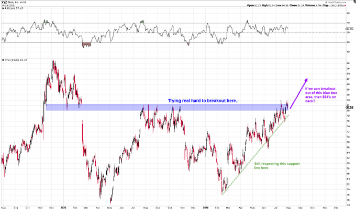Viewport: 356px width, 209px height.
Task: Click the 98 label on price axis
Action: (x=348, y=63)
